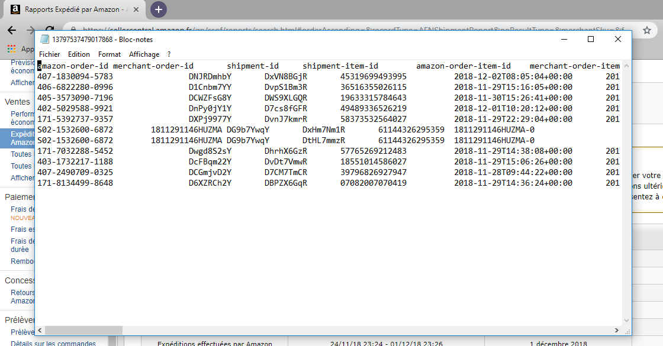Maximize the Bloc-notes window
Viewport: 663px width, 346px height.
coord(591,39)
